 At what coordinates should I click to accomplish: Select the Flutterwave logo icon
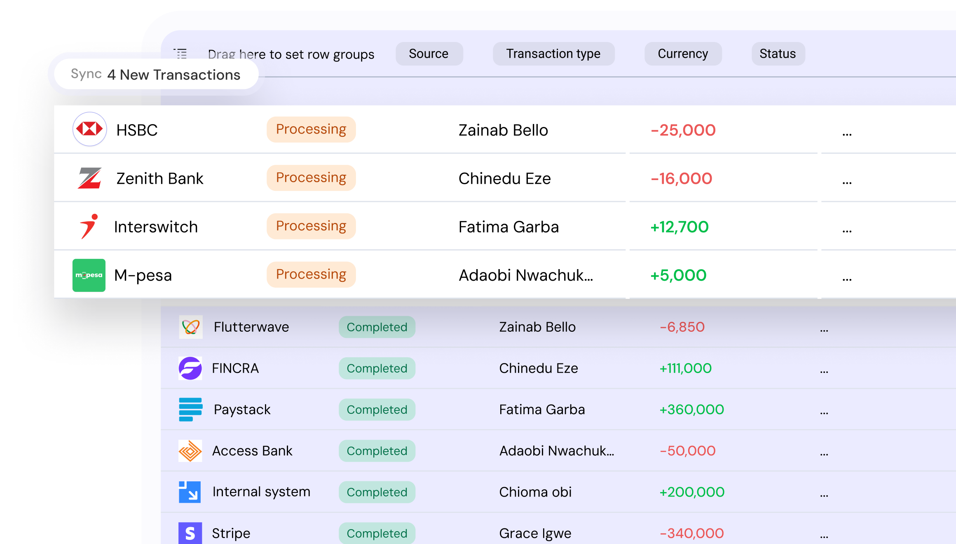190,327
